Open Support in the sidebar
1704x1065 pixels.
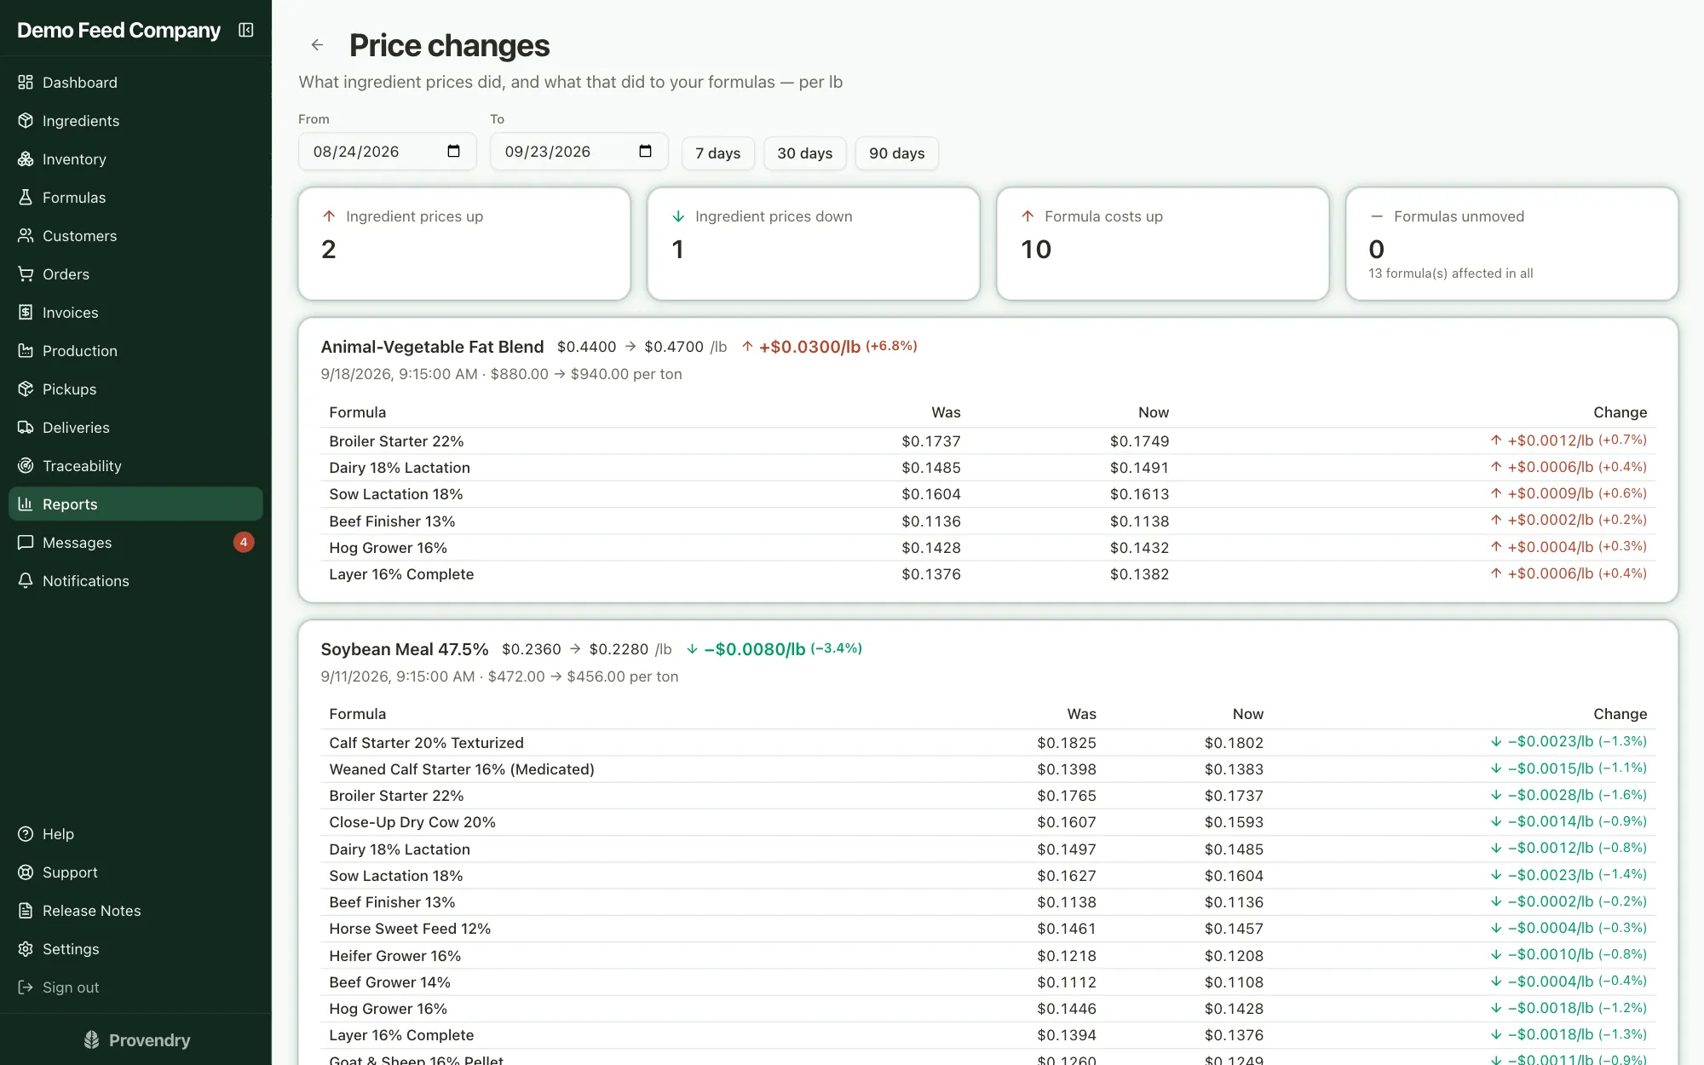pos(135,872)
